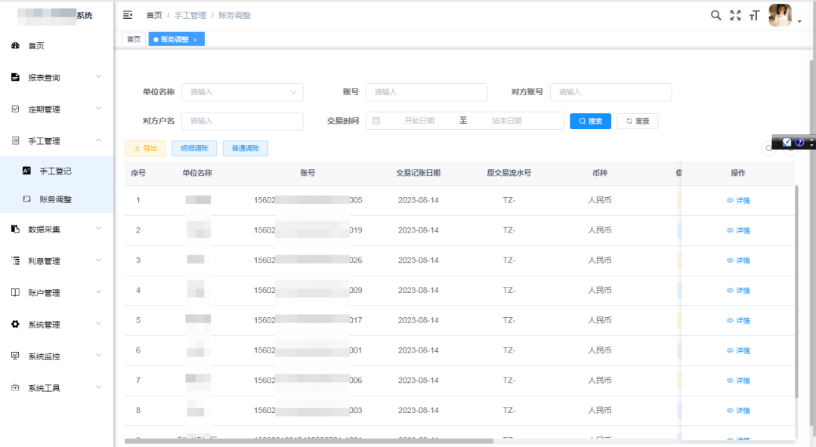Image resolution: width=816 pixels, height=447 pixels.
Task: Expand the 报表查询 sidebar menu
Action: coord(57,78)
